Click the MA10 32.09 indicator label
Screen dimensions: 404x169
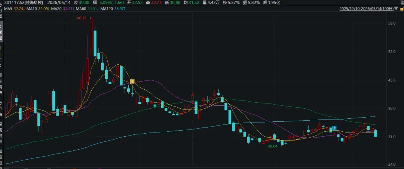[x=37, y=9]
